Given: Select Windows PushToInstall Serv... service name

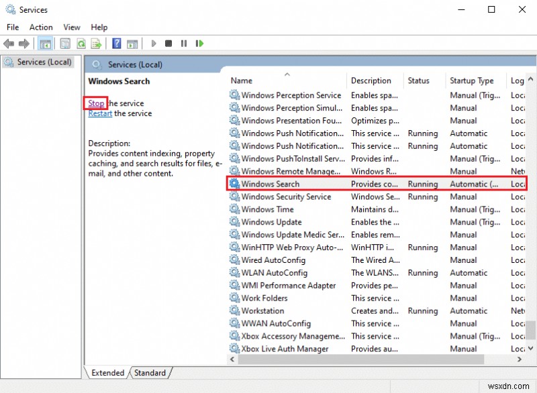Looking at the screenshot, I should 293,158.
